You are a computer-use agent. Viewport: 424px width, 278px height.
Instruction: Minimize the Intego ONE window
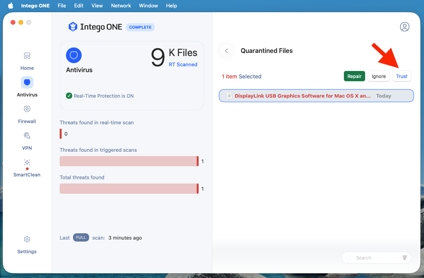pyautogui.click(x=21, y=22)
